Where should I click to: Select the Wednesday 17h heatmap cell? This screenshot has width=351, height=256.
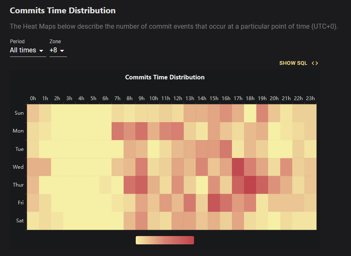pos(238,167)
